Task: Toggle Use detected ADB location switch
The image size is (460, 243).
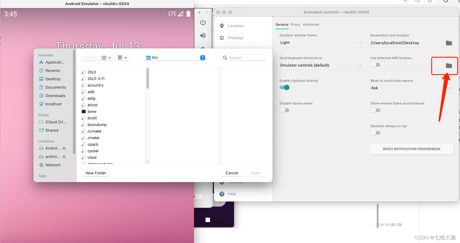Action: (375, 65)
